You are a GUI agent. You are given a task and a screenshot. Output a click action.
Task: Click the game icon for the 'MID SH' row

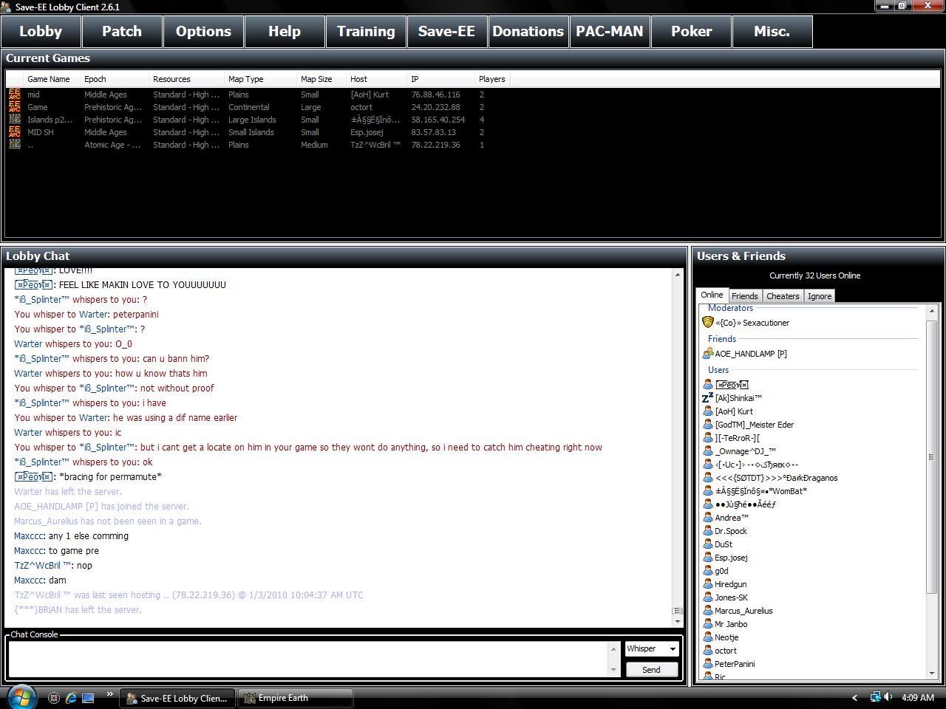click(x=15, y=132)
